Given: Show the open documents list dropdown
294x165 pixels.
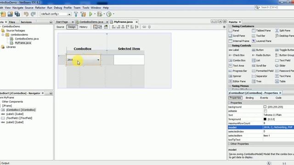Looking at the screenshot, I should pos(220,22).
